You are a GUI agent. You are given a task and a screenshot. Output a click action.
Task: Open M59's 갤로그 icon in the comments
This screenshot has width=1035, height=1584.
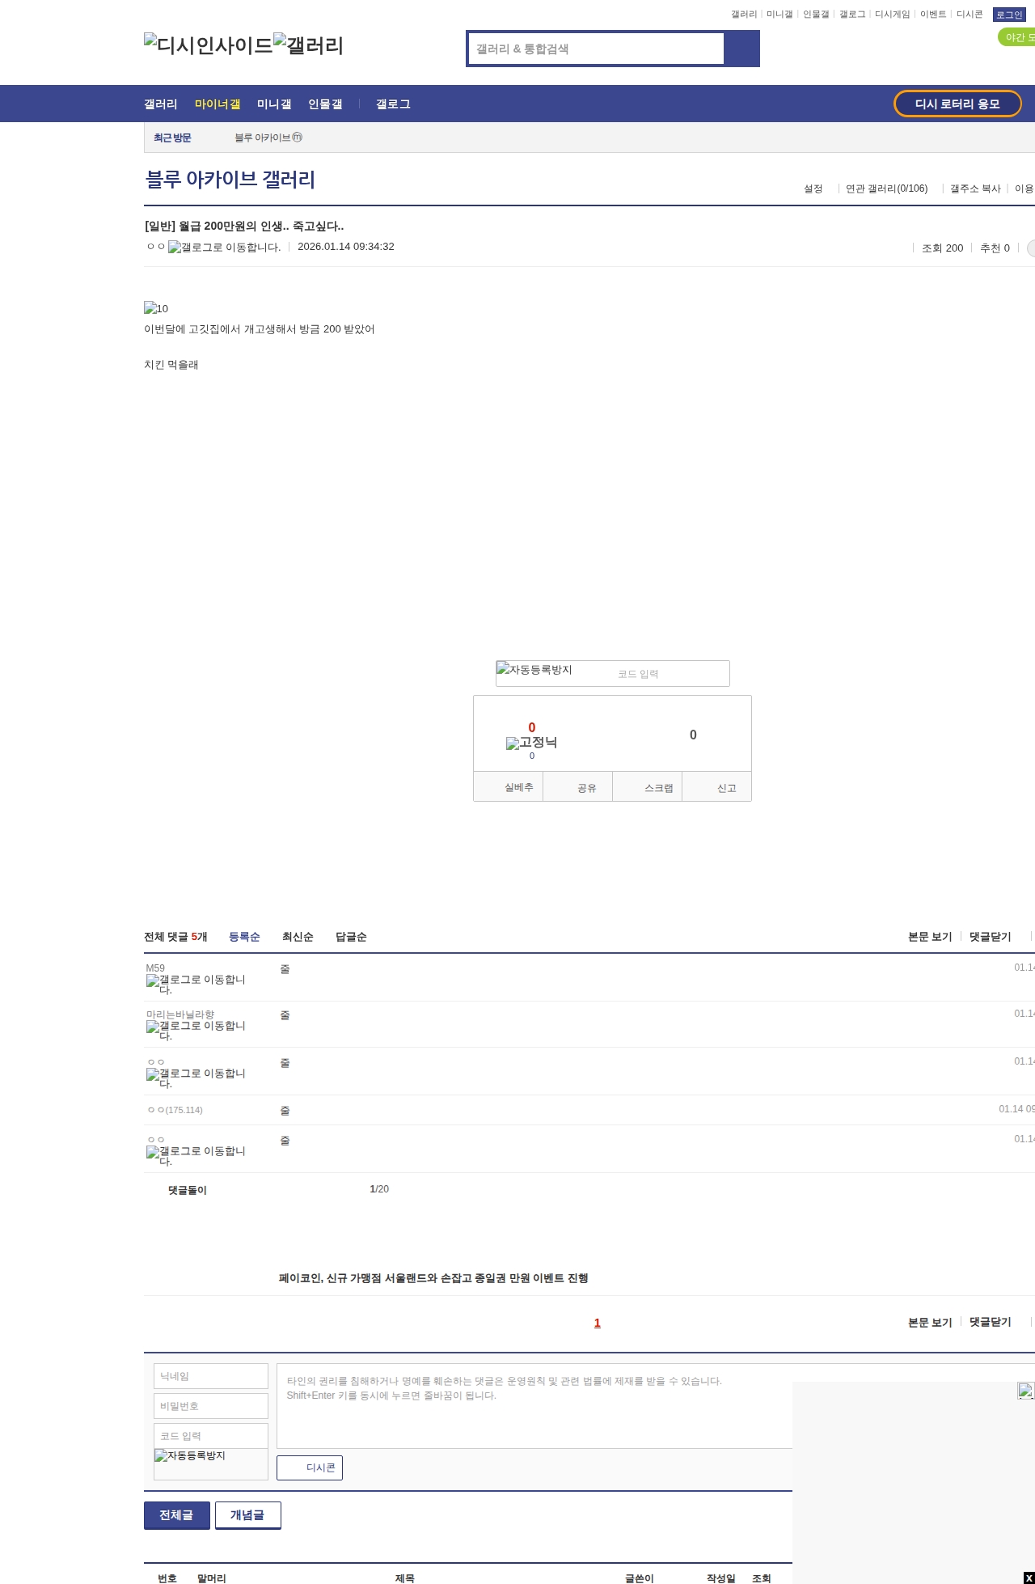[196, 985]
